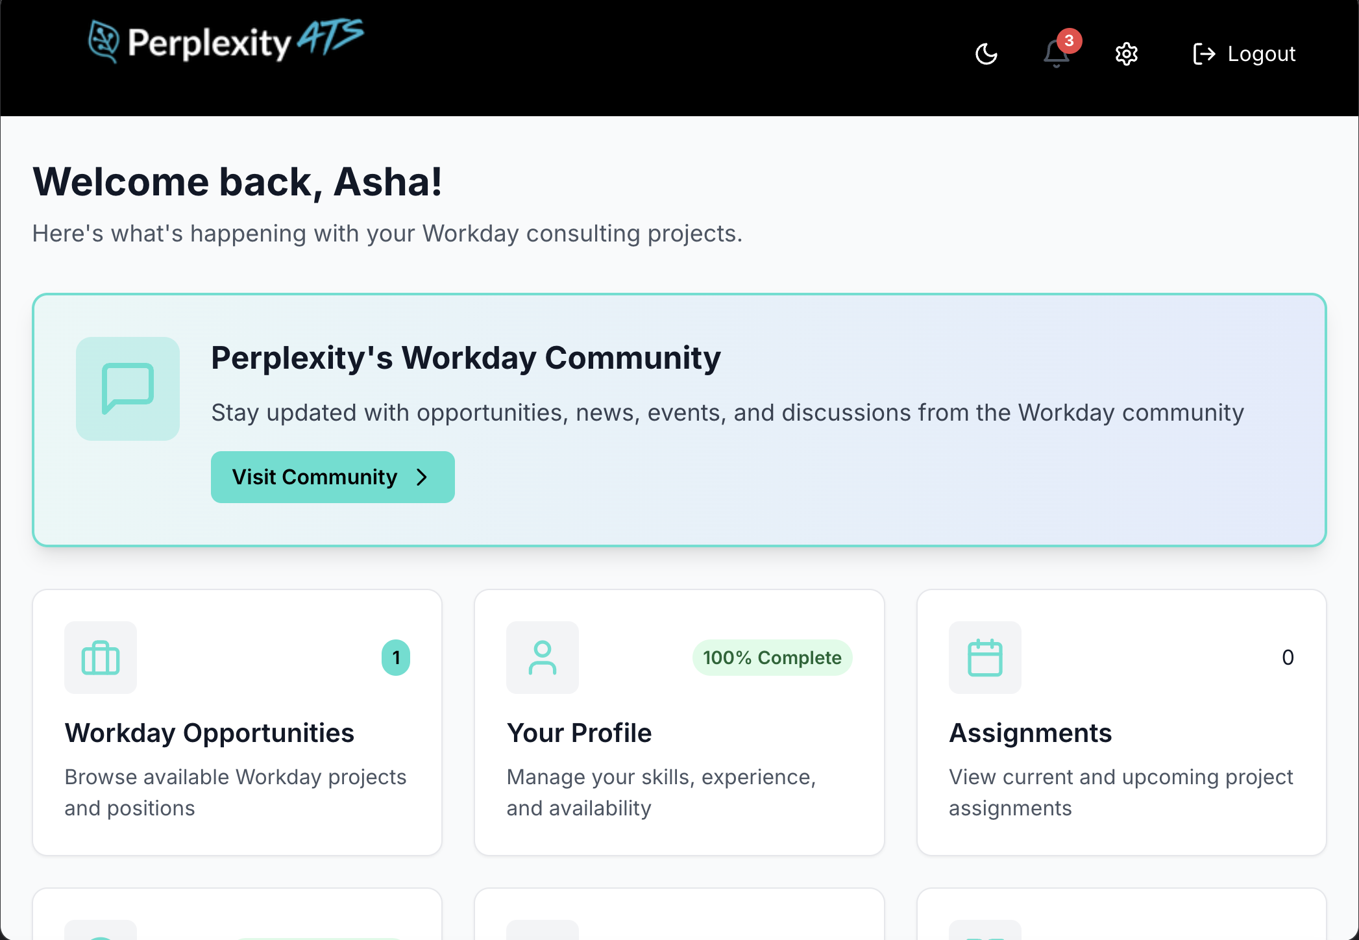Click the chat bubble community icon
This screenshot has height=940, width=1359.
128,389
